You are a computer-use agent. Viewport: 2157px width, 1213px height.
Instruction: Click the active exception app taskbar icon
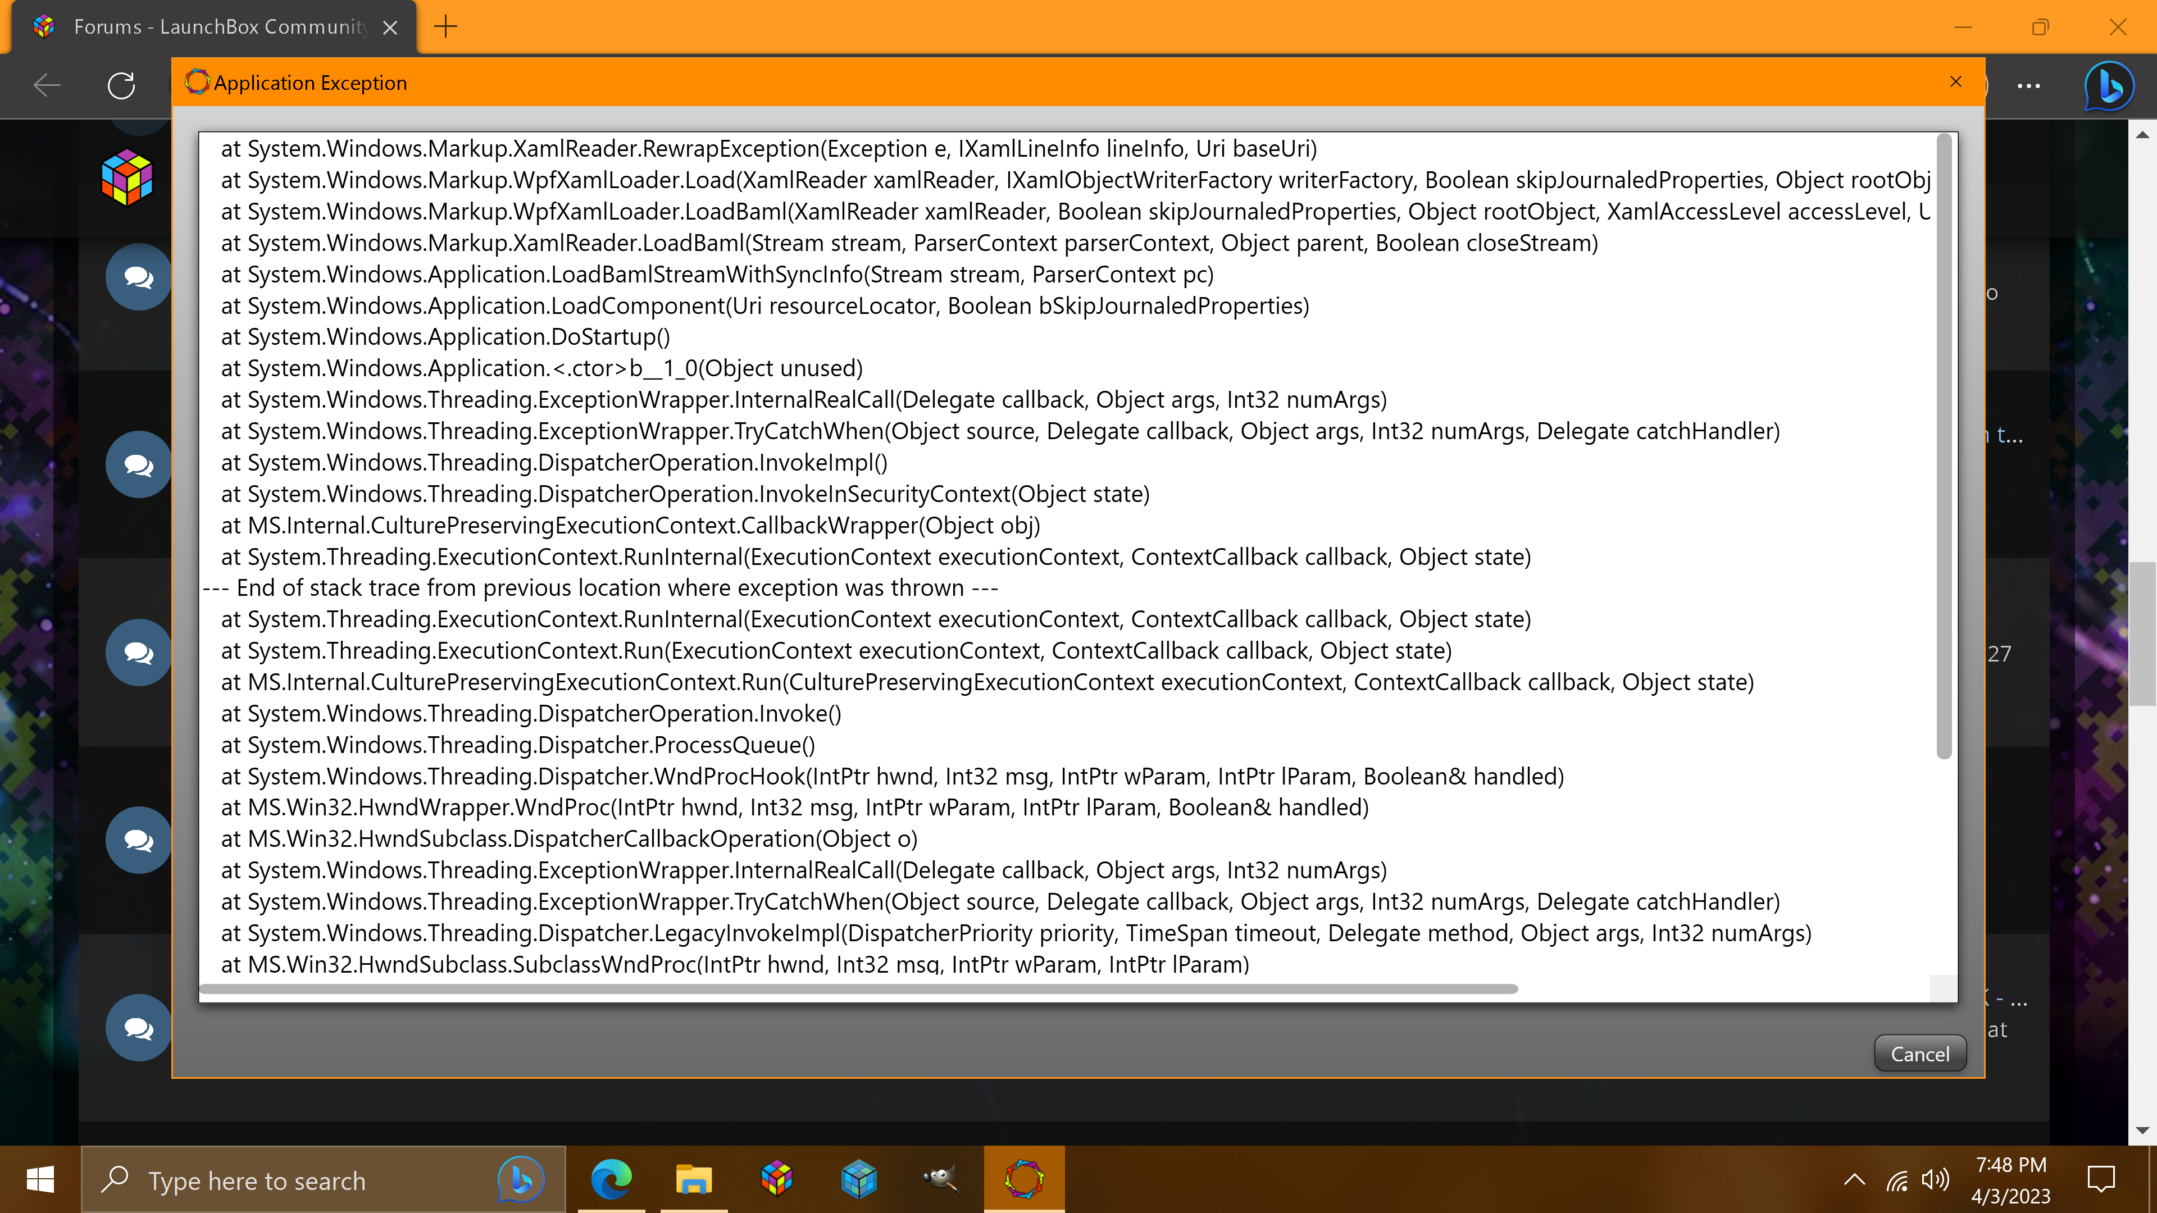point(1024,1179)
